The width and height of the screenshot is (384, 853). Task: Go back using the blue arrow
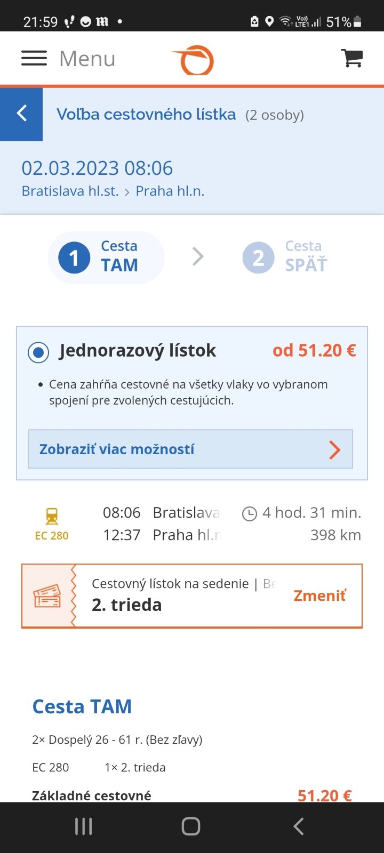[21, 114]
